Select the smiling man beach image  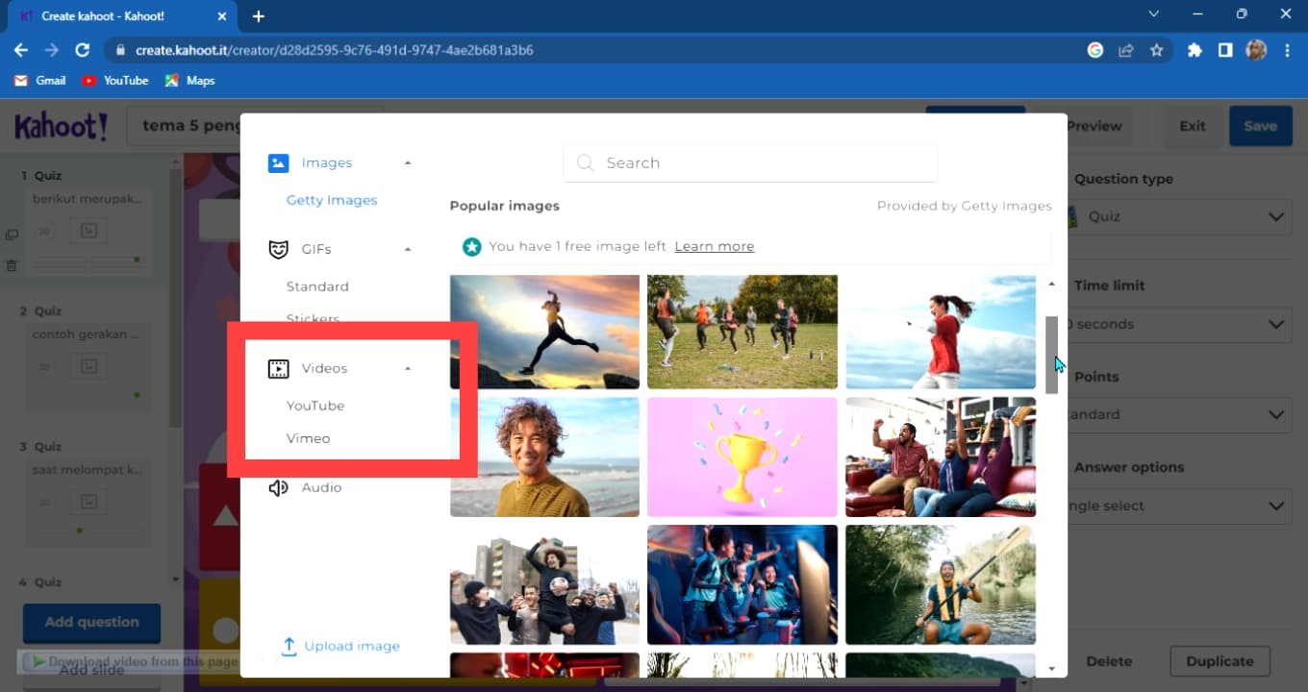[x=544, y=457]
